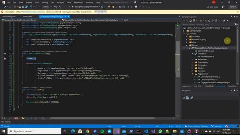Open Google Chrome from the taskbar
This screenshot has width=240, height=135.
pyautogui.click(x=87, y=131)
